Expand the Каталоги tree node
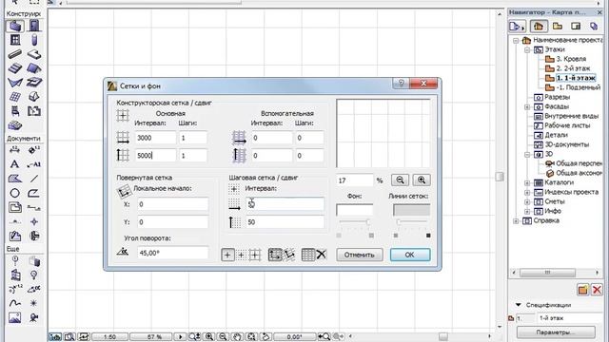Screen dimensions: 609x342 click(x=527, y=182)
